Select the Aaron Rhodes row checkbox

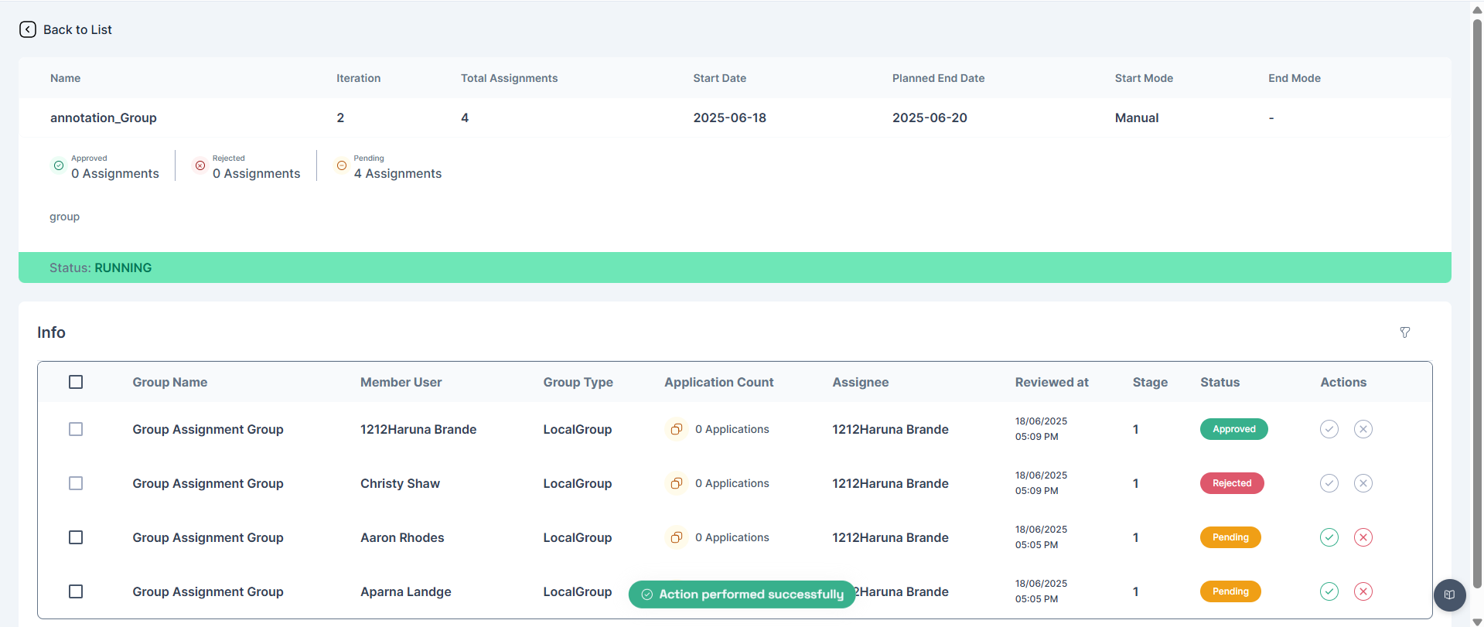point(76,537)
